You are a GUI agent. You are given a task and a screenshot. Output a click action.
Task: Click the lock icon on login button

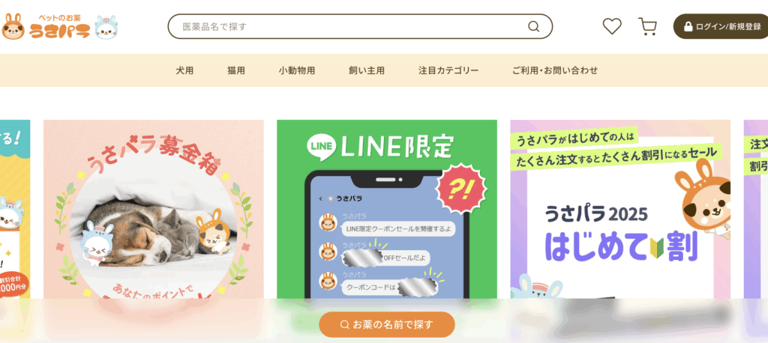[x=688, y=26]
